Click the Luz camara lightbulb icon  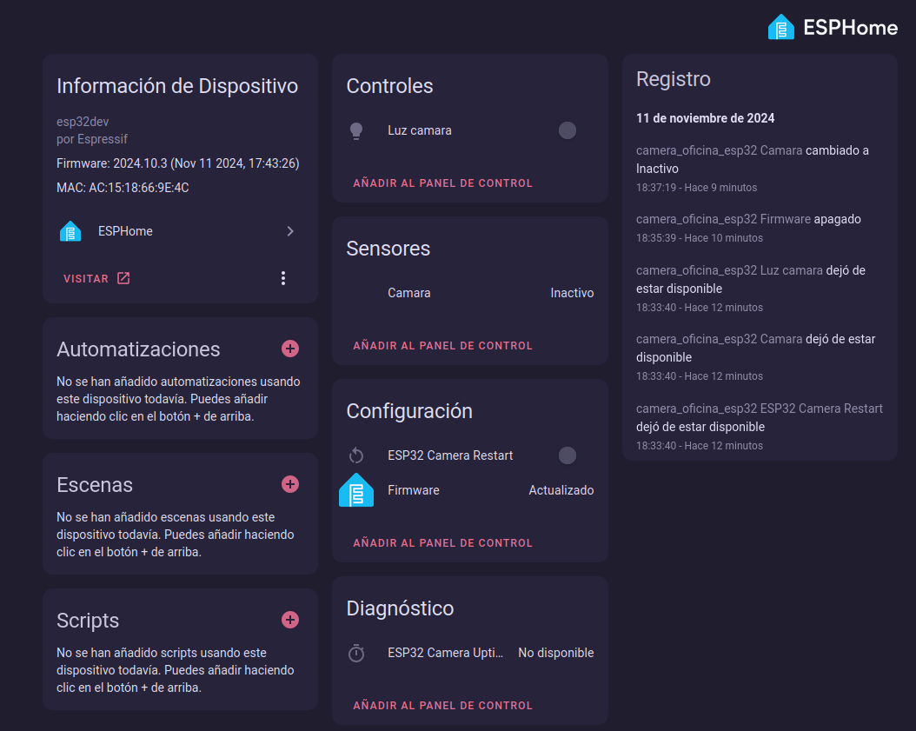coord(355,131)
